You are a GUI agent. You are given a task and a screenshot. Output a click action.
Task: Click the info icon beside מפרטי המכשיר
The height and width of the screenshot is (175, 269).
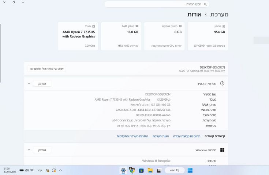222,83
